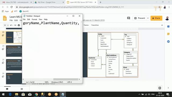
Task: Click the browser address bar URL
Action: [71, 7]
